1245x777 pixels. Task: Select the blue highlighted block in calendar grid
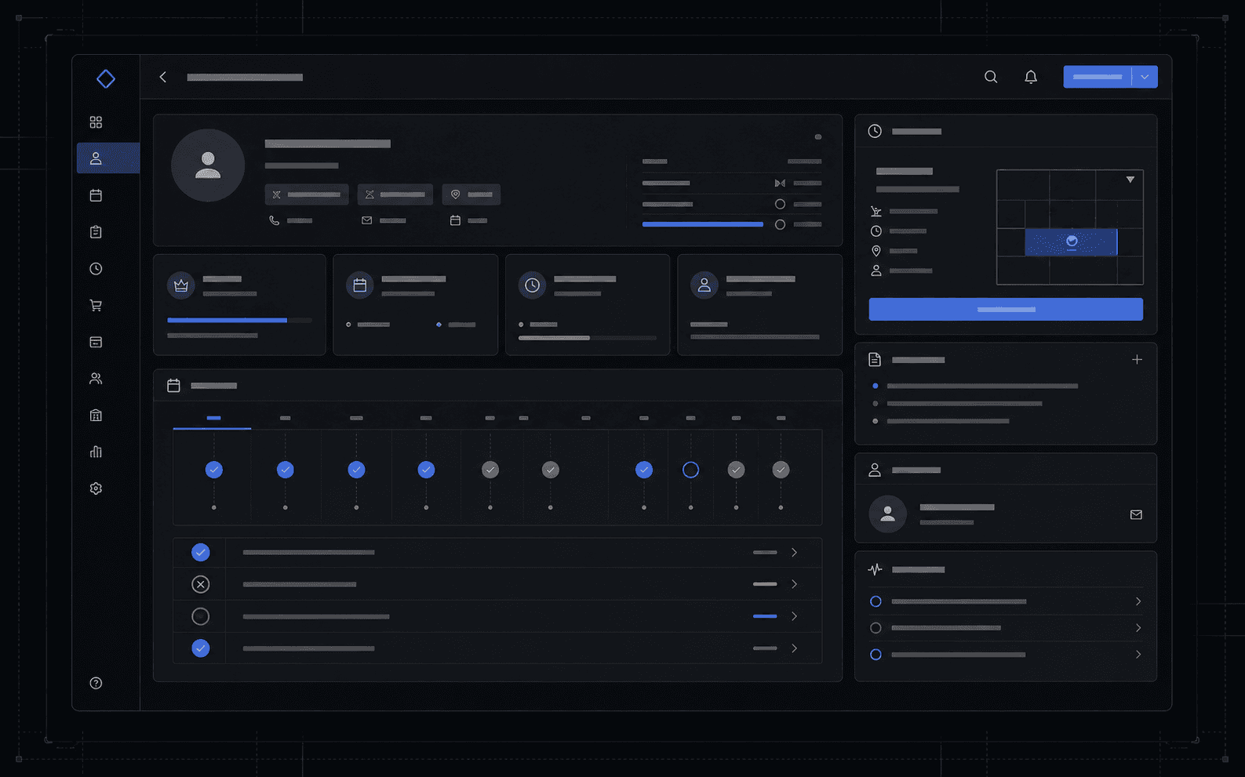[x=1071, y=242]
